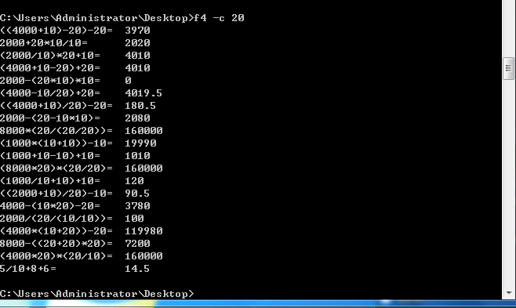Image resolution: width=516 pixels, height=308 pixels.
Task: Select expression 2000+20*10/10=
Action: point(44,43)
